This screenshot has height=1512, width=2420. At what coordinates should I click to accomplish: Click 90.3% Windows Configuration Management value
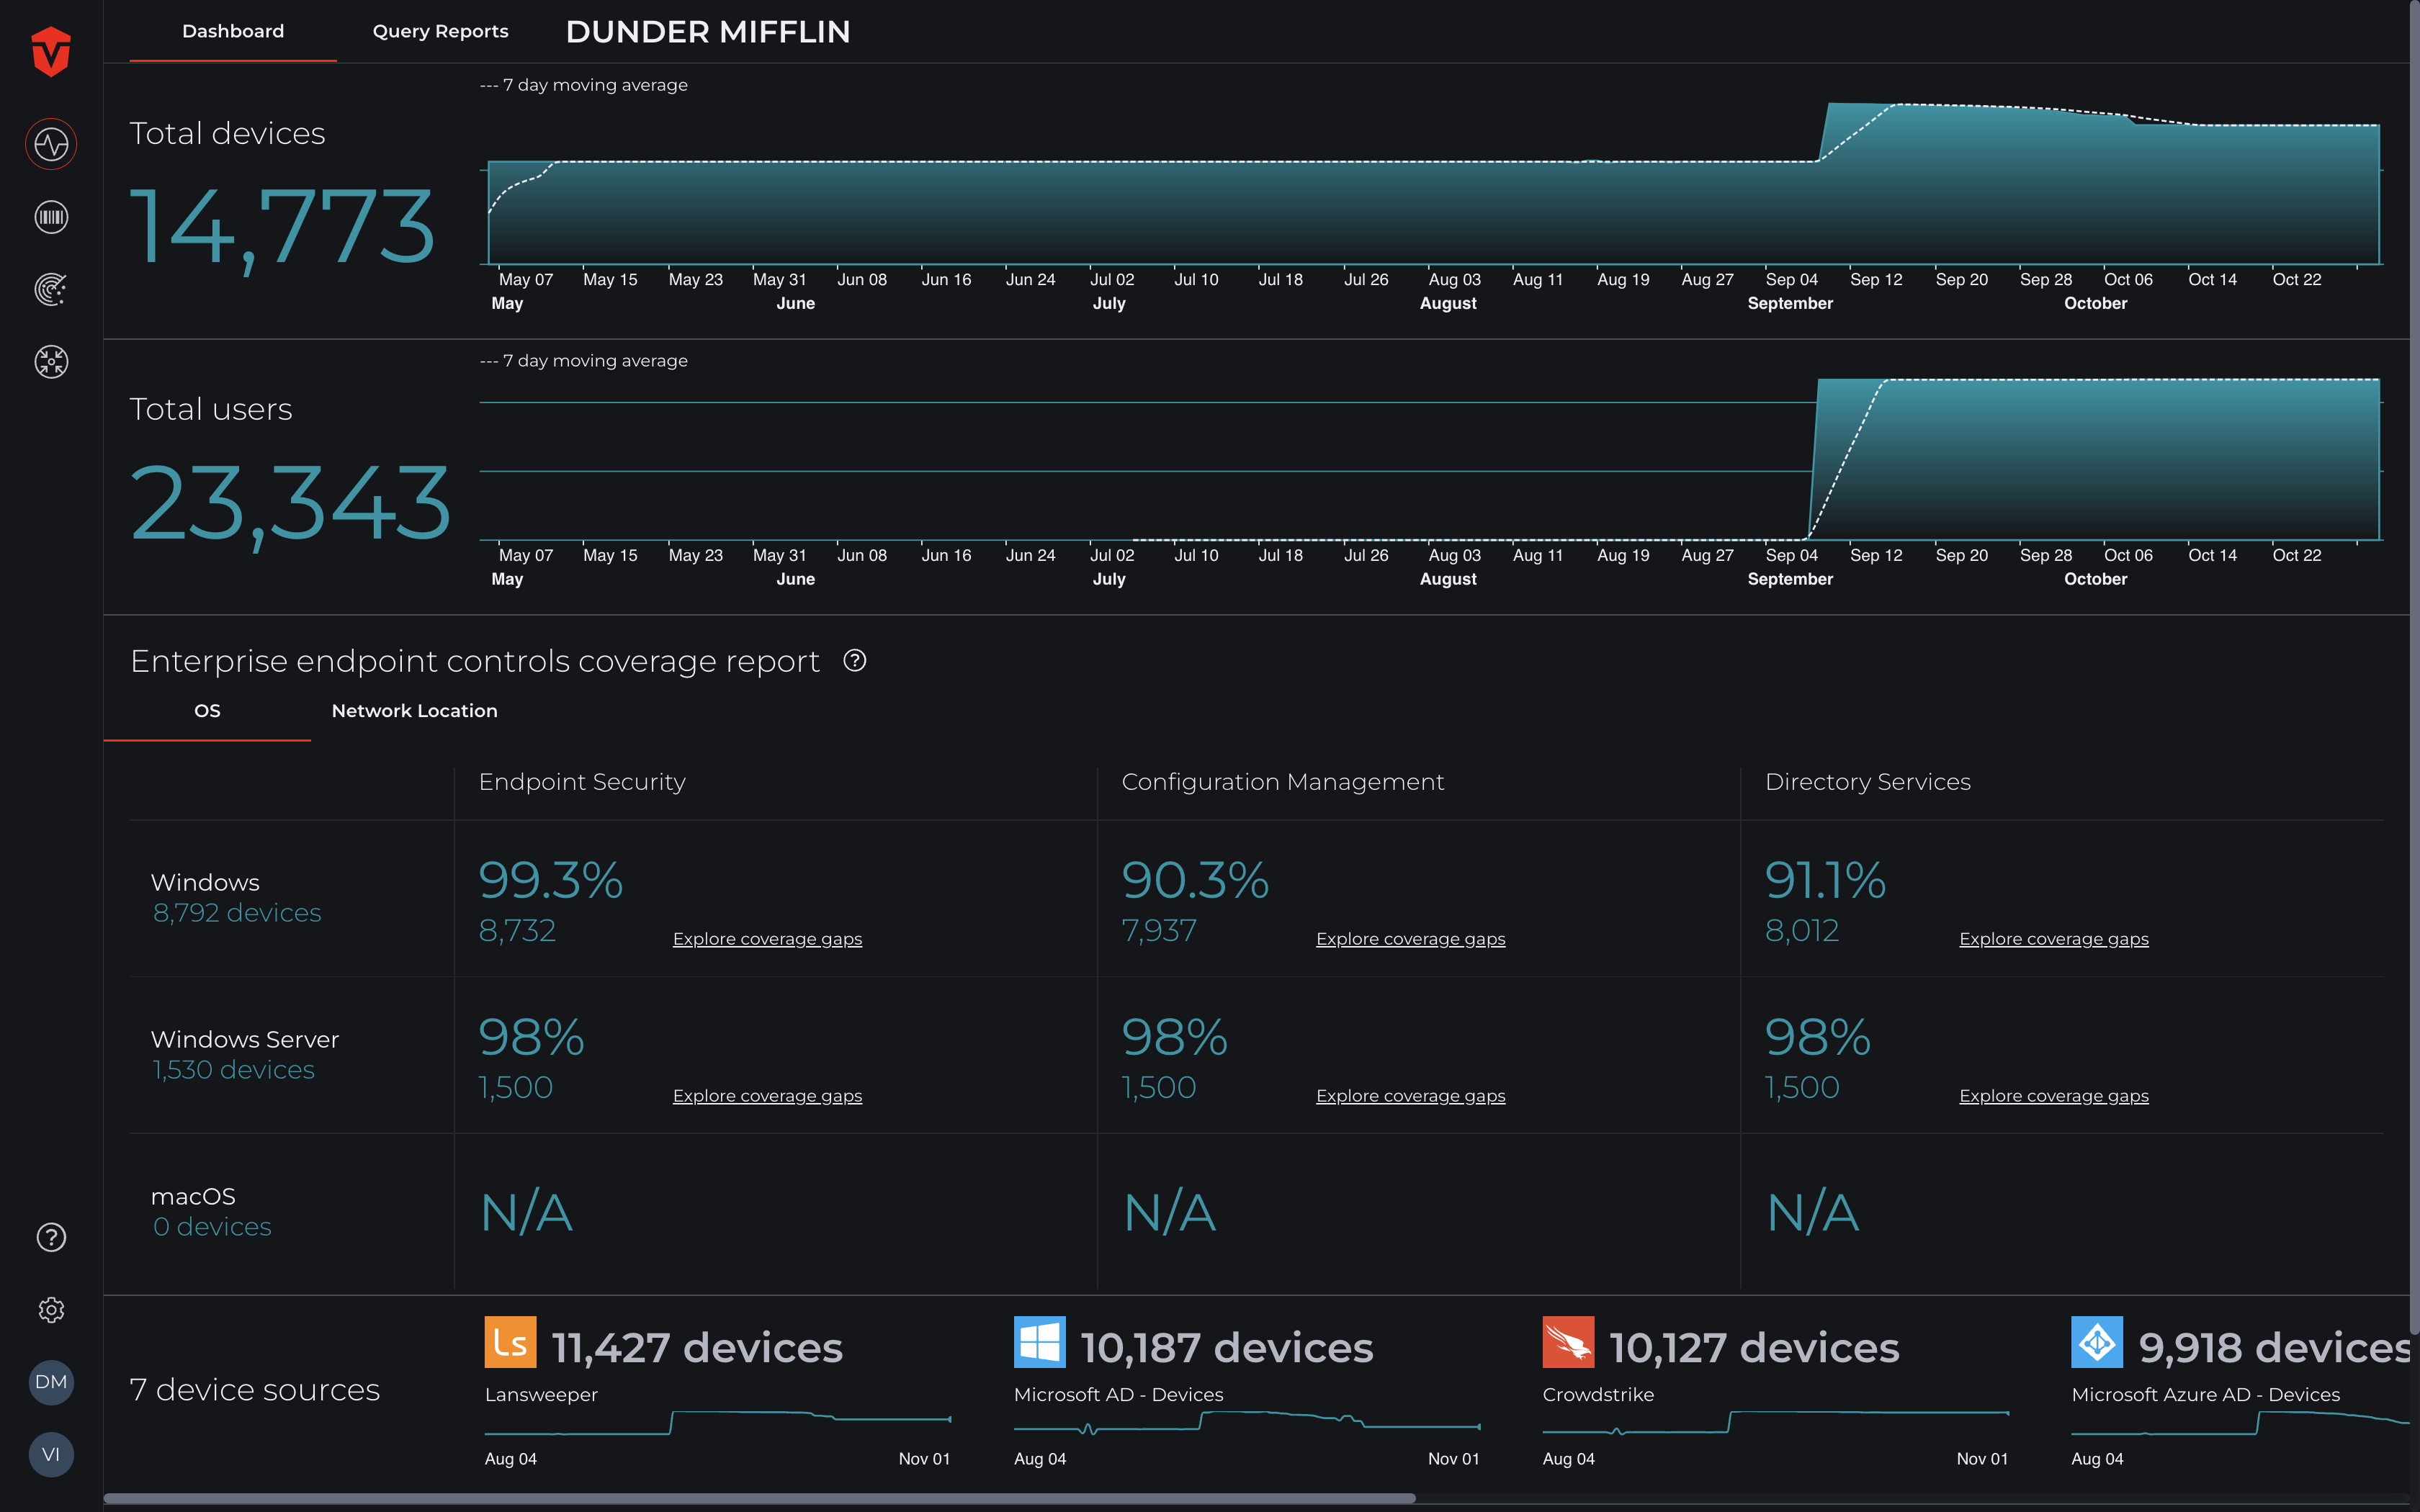pyautogui.click(x=1195, y=880)
